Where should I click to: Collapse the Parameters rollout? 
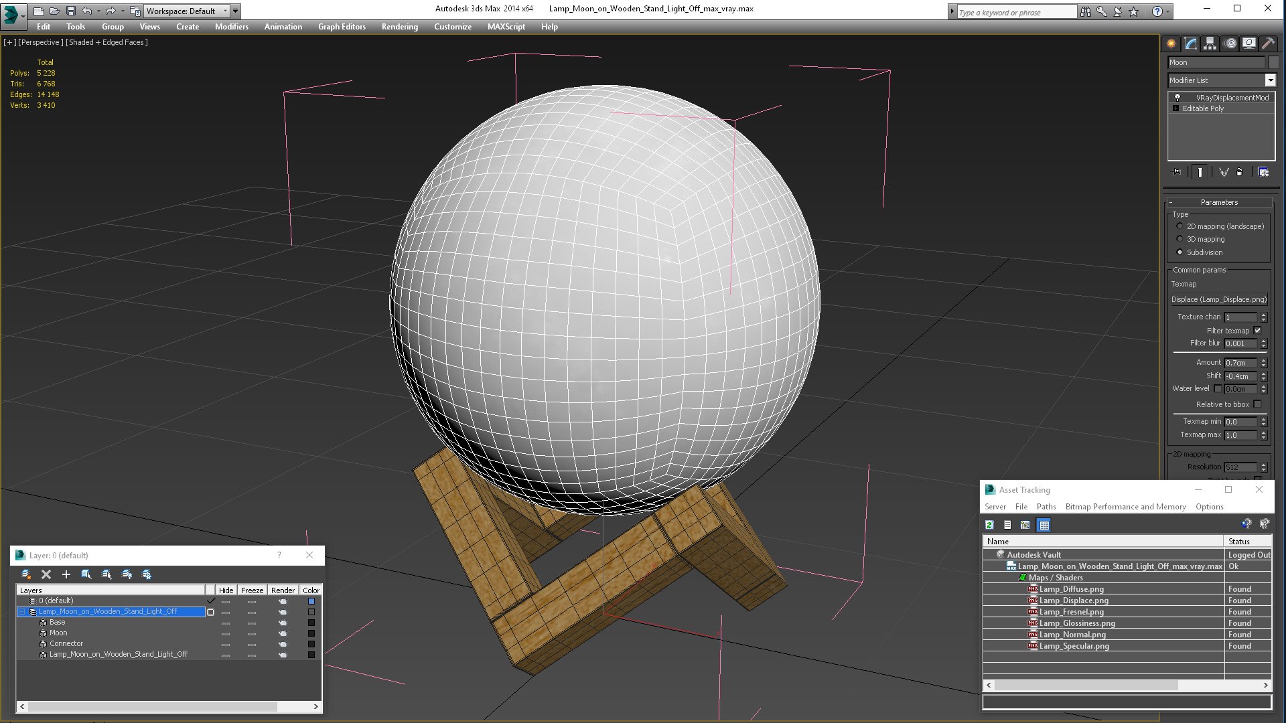1171,202
